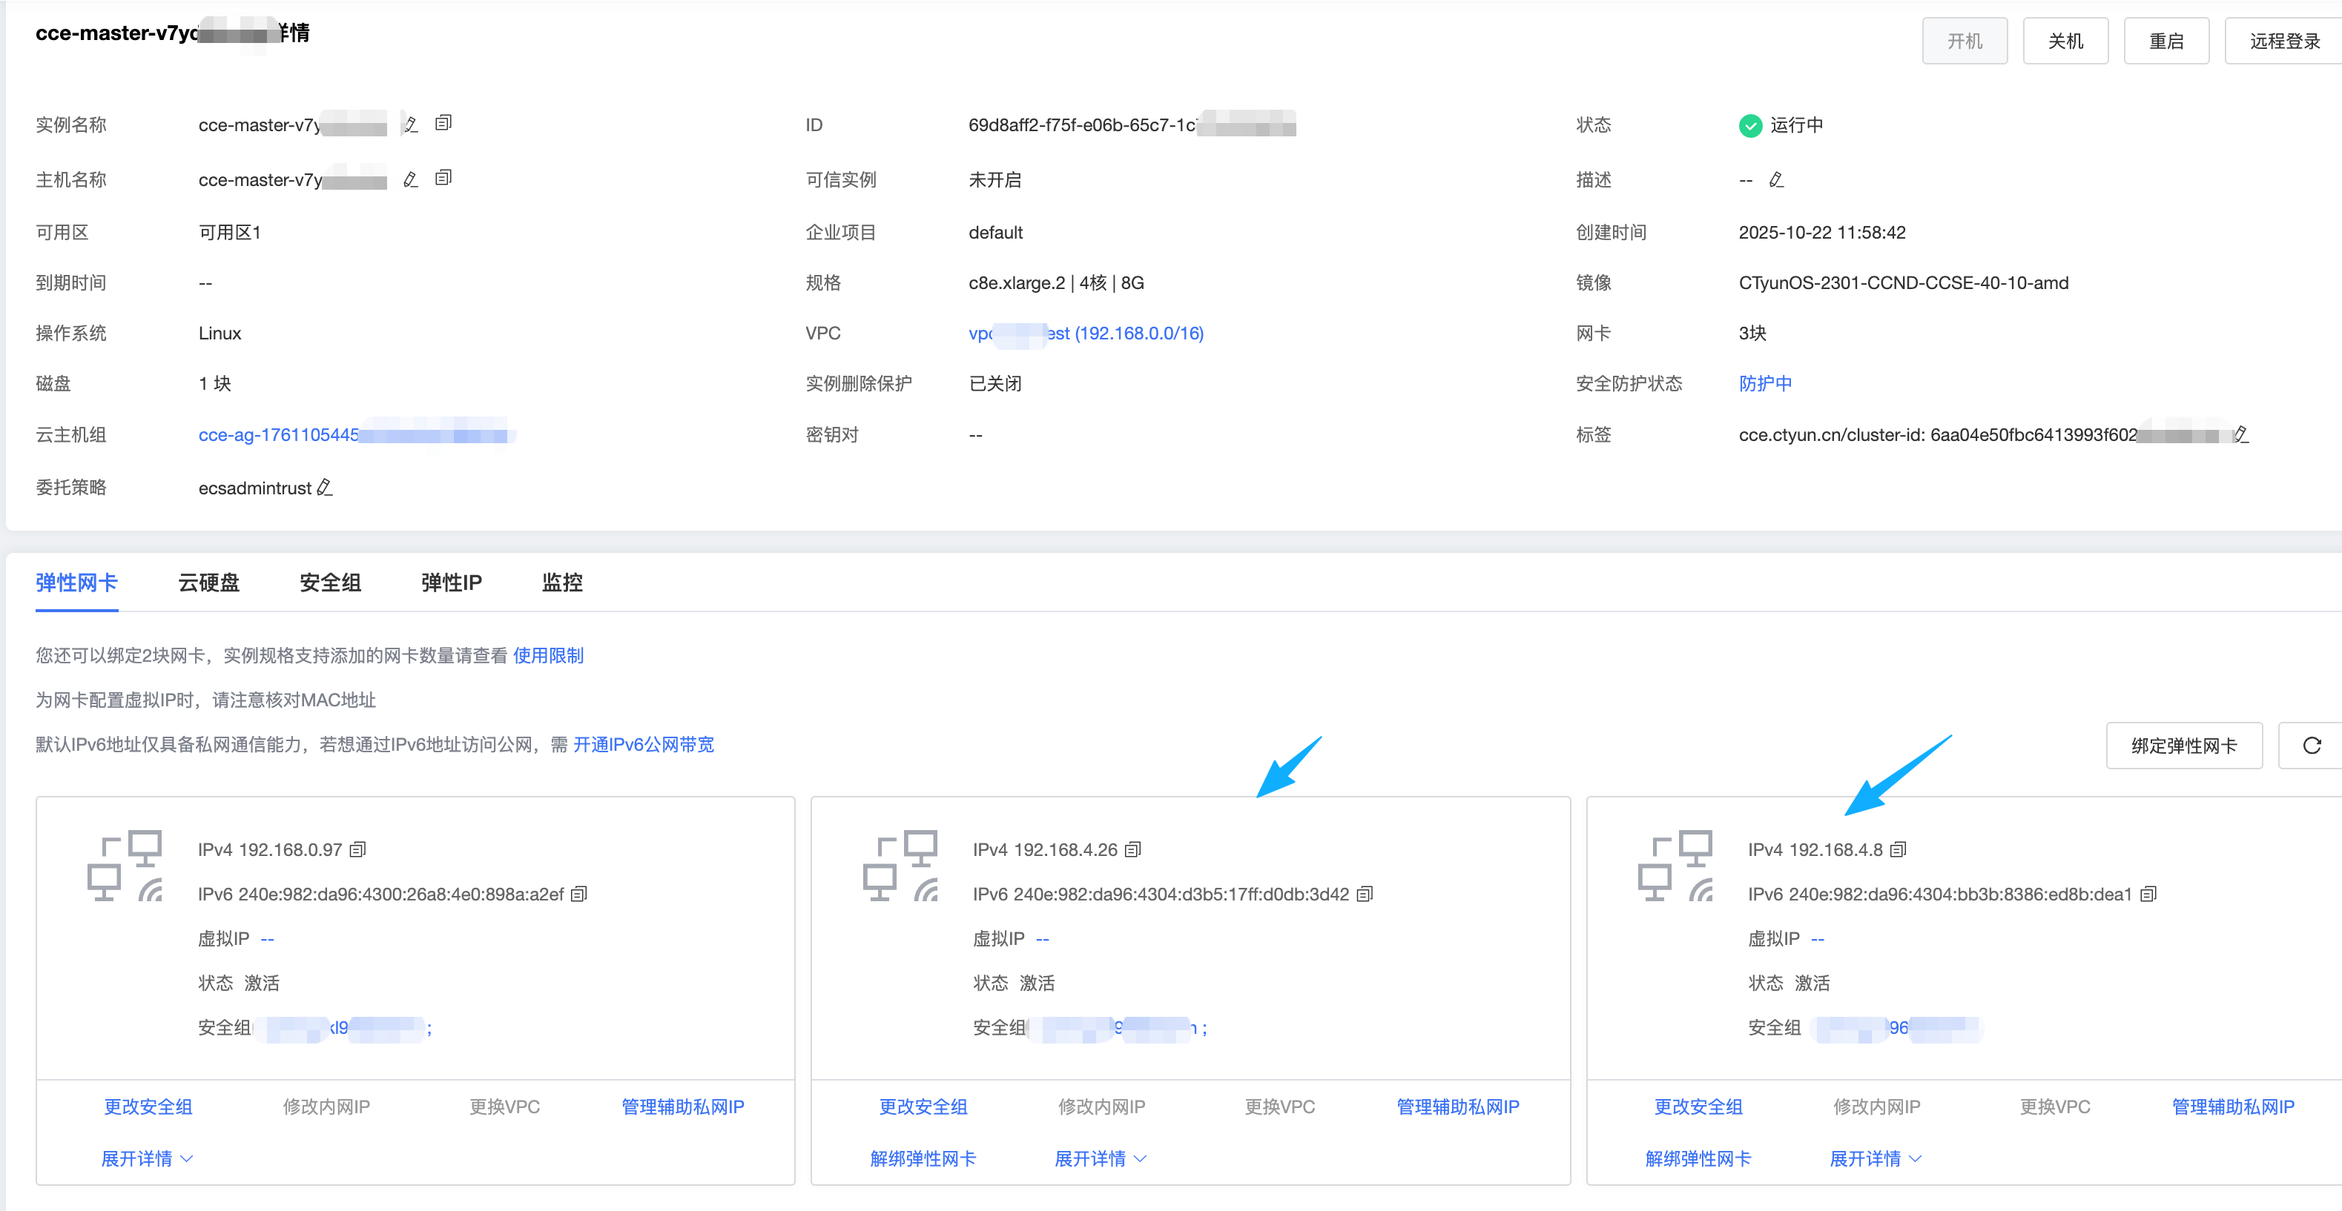Screen dimensions: 2342x1211
Task: Copy the instance name with copy icon
Action: (x=443, y=122)
